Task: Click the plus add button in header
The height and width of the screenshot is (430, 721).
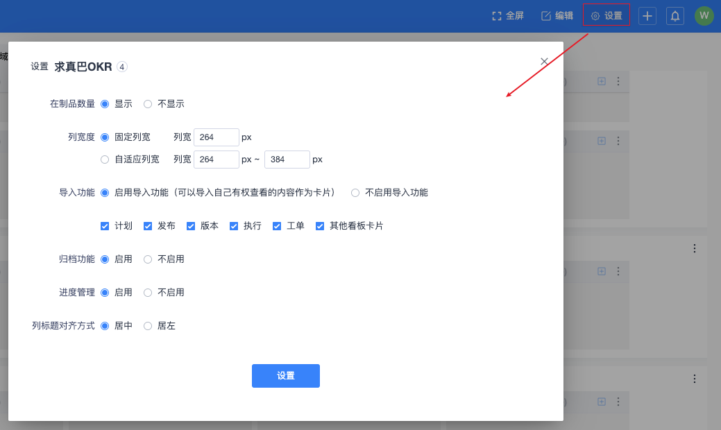Action: 647,16
